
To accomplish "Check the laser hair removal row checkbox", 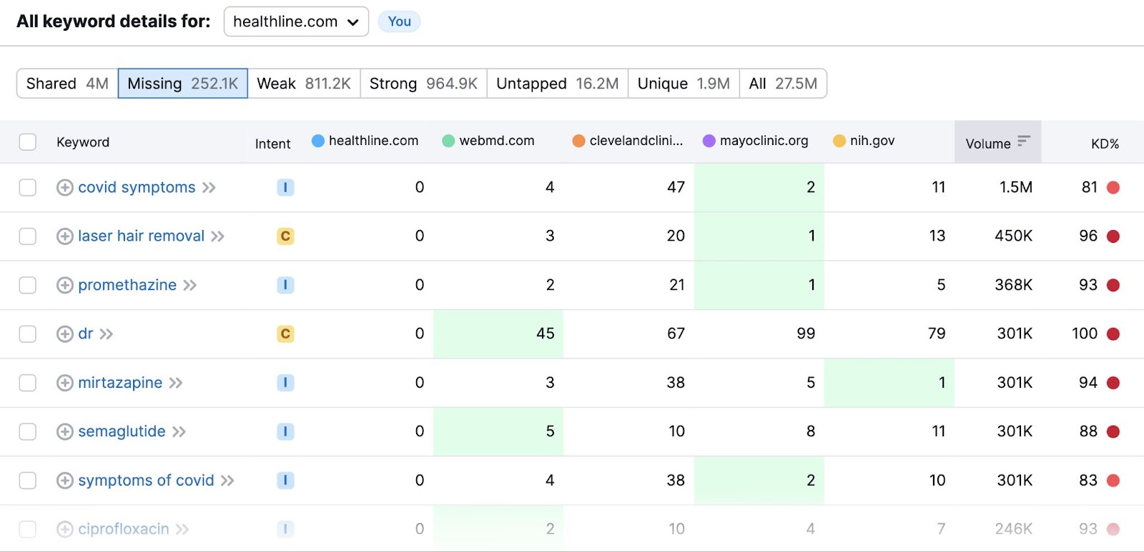I will [x=28, y=236].
